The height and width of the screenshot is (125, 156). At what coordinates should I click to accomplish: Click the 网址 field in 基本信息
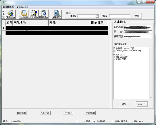point(138,32)
